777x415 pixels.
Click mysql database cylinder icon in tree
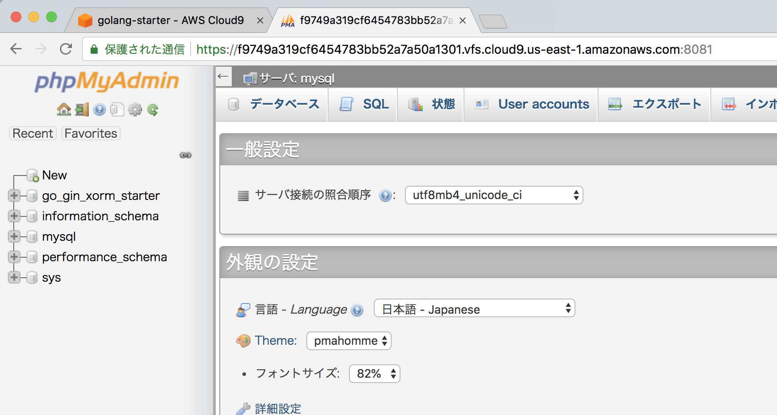tap(32, 236)
